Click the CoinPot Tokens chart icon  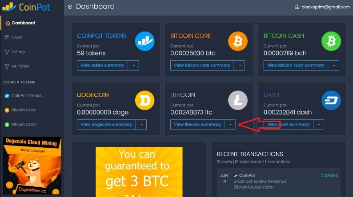tap(145, 41)
